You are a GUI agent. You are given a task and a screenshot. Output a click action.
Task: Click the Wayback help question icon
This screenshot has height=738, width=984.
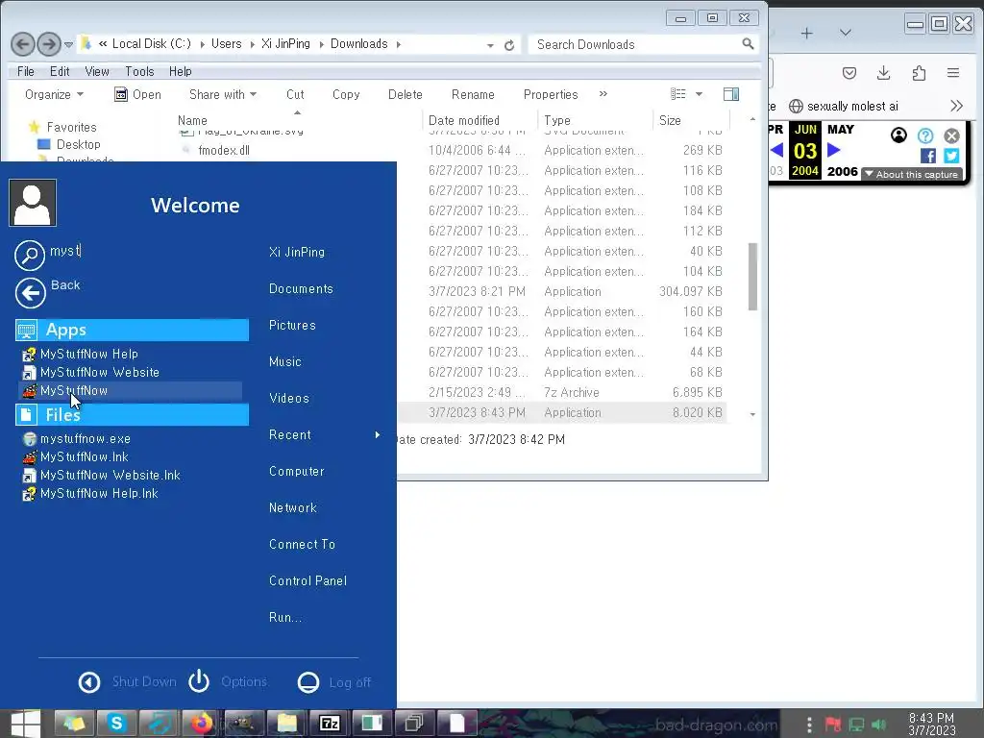pos(925,135)
